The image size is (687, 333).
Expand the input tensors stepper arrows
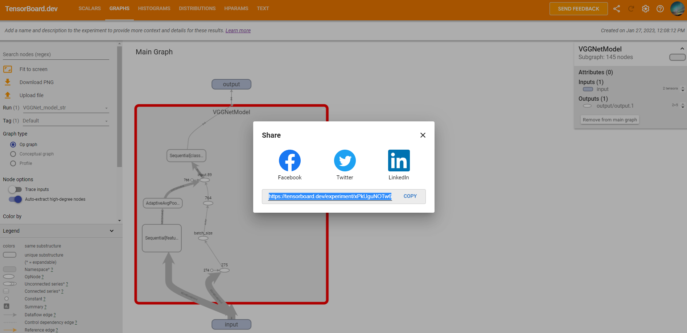pyautogui.click(x=683, y=89)
